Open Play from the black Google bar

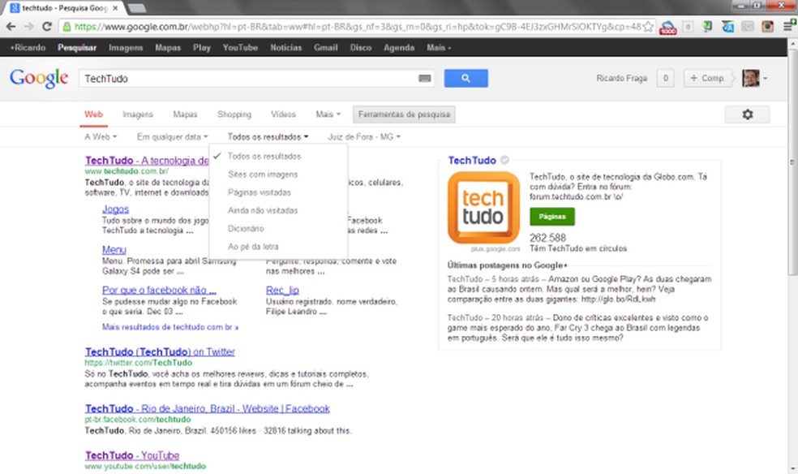[x=202, y=47]
